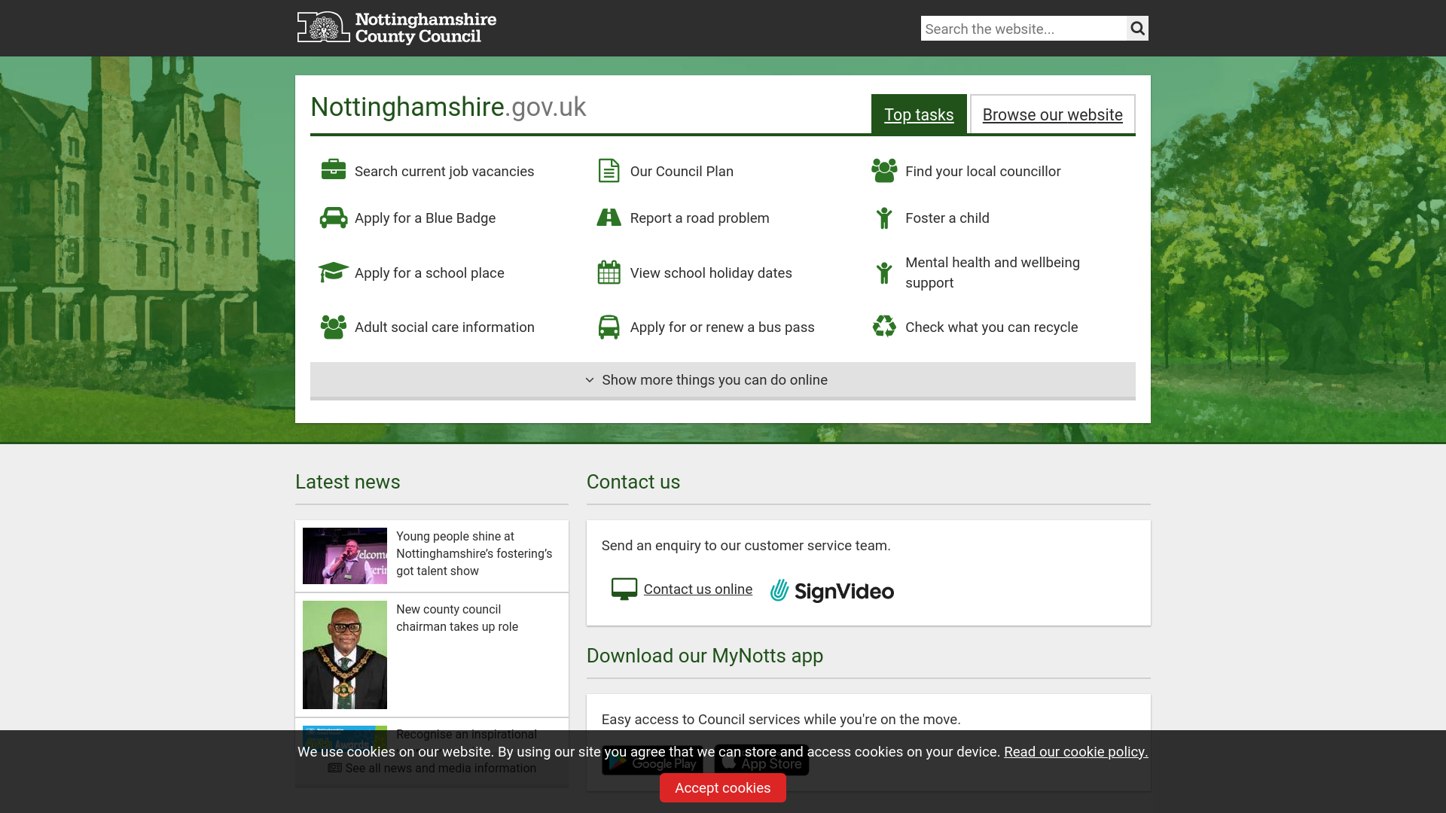The height and width of the screenshot is (813, 1446).
Task: Click the Contact us online link
Action: tap(697, 589)
